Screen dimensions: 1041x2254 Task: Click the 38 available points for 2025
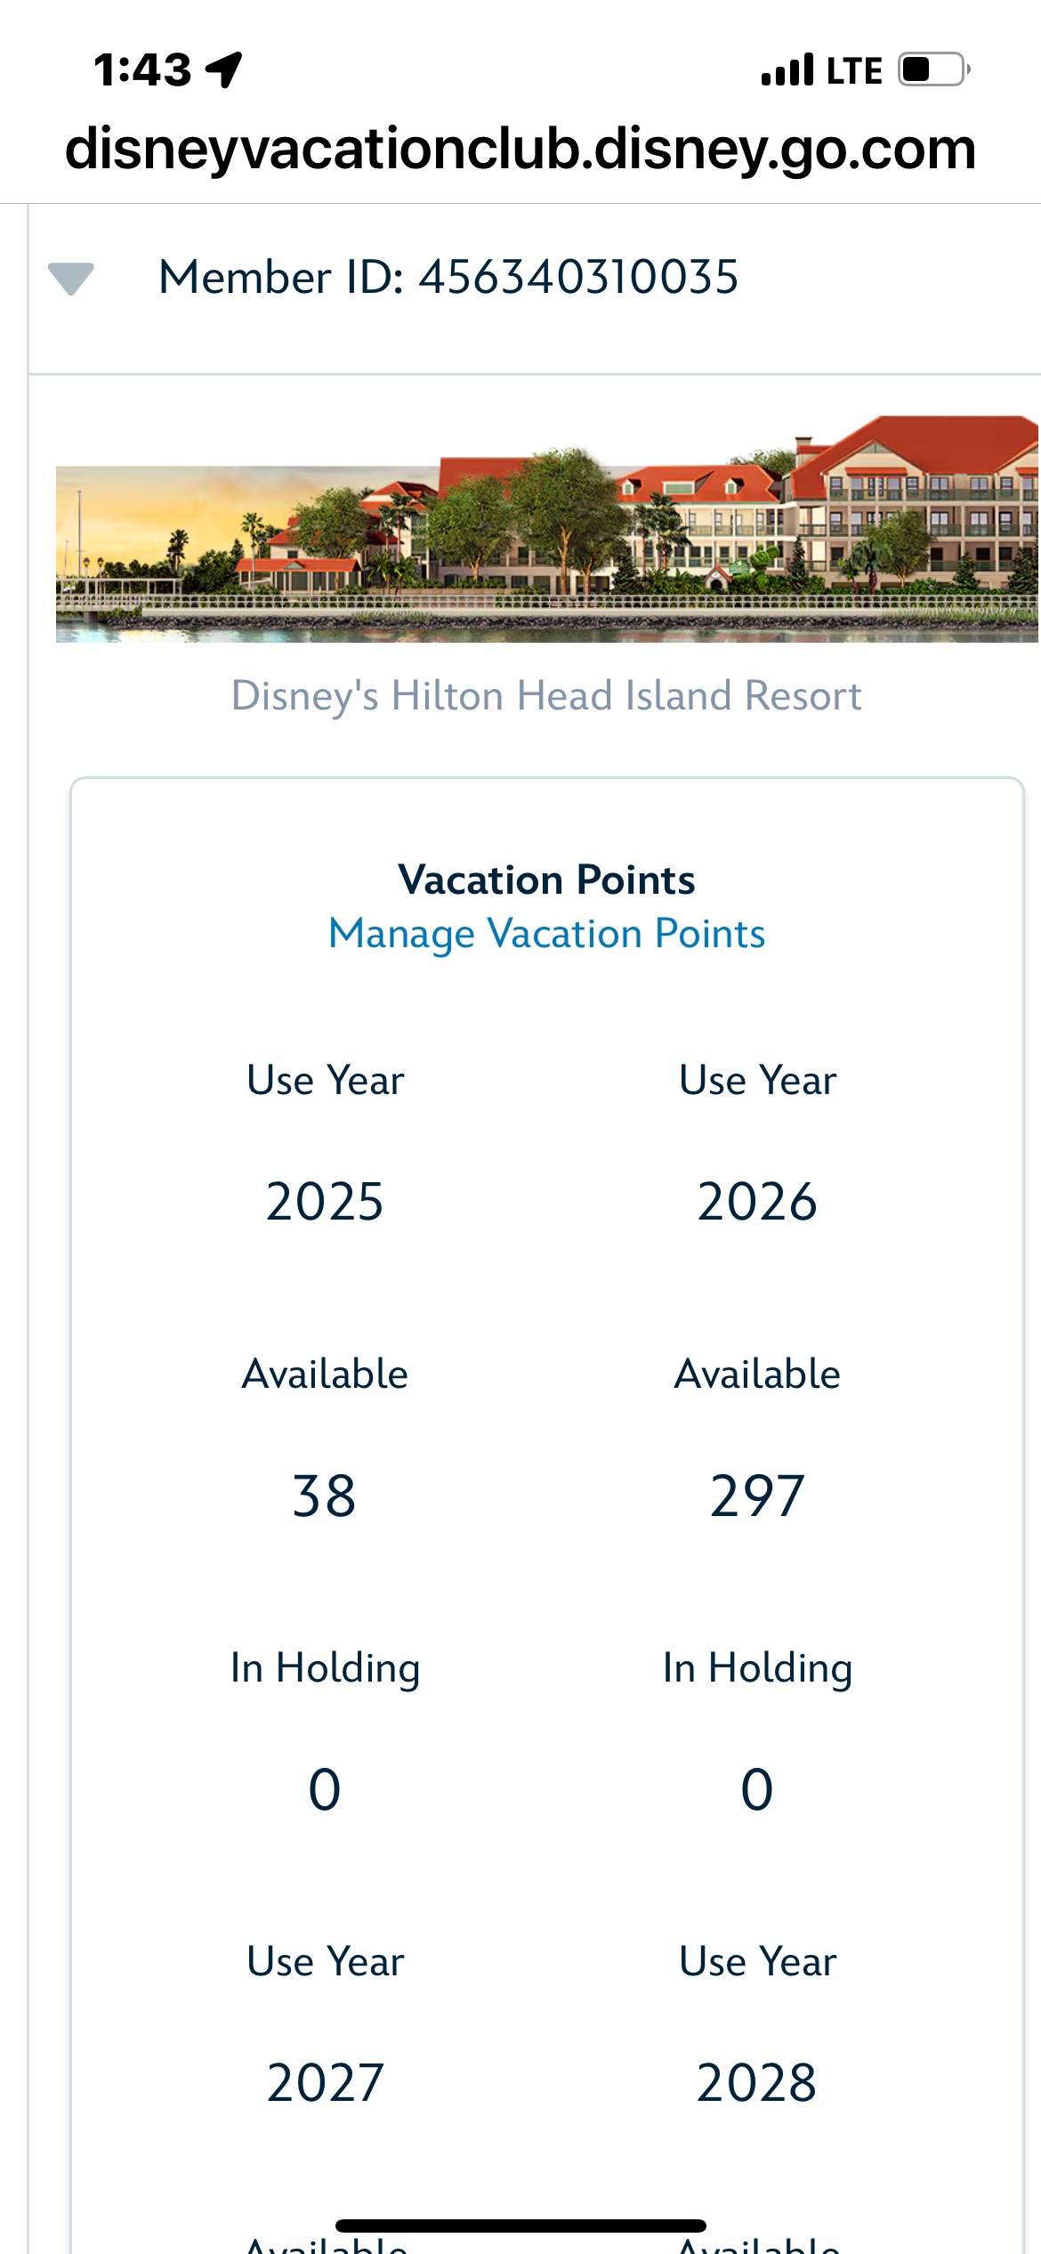[325, 1496]
